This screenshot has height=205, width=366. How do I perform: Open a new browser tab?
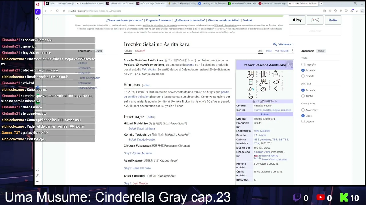pos(321,3)
